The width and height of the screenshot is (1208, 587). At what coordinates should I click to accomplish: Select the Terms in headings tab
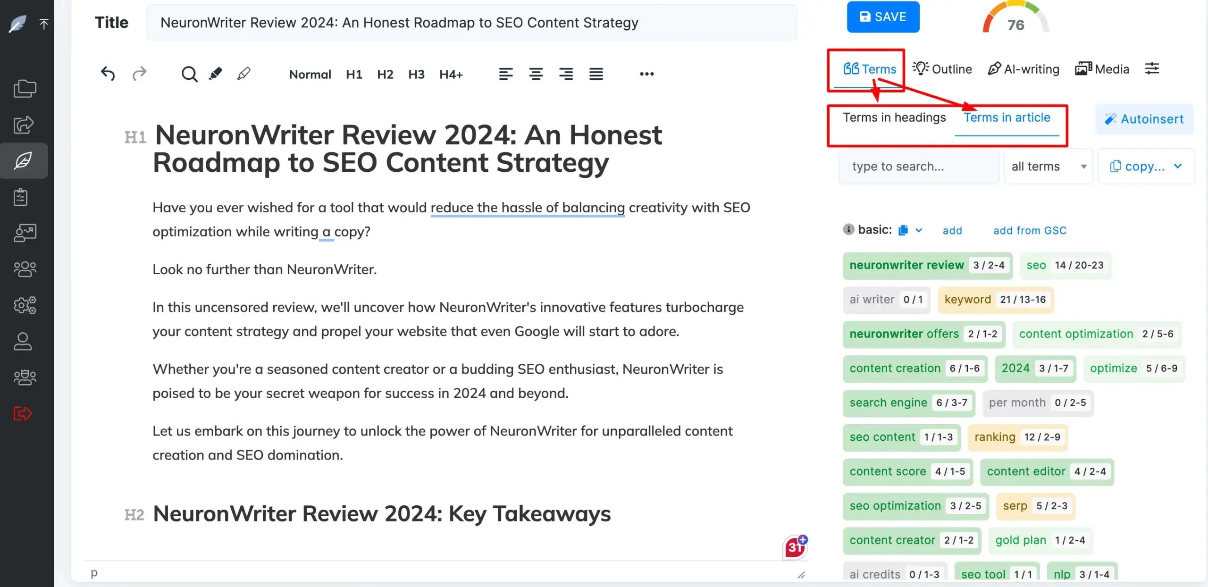pyautogui.click(x=894, y=117)
